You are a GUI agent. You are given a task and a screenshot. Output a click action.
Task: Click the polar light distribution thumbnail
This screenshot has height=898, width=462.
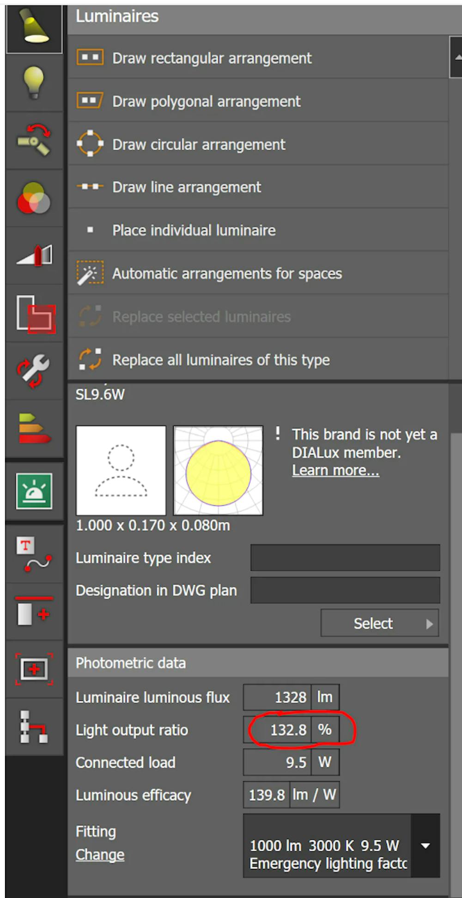pyautogui.click(x=218, y=470)
